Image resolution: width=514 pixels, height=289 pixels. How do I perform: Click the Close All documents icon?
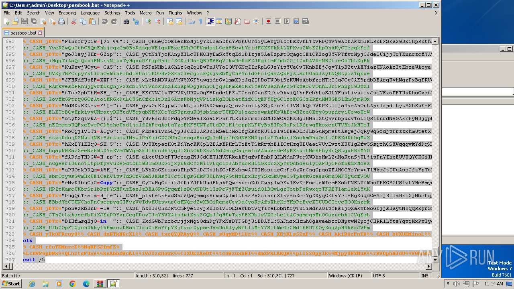52,21
